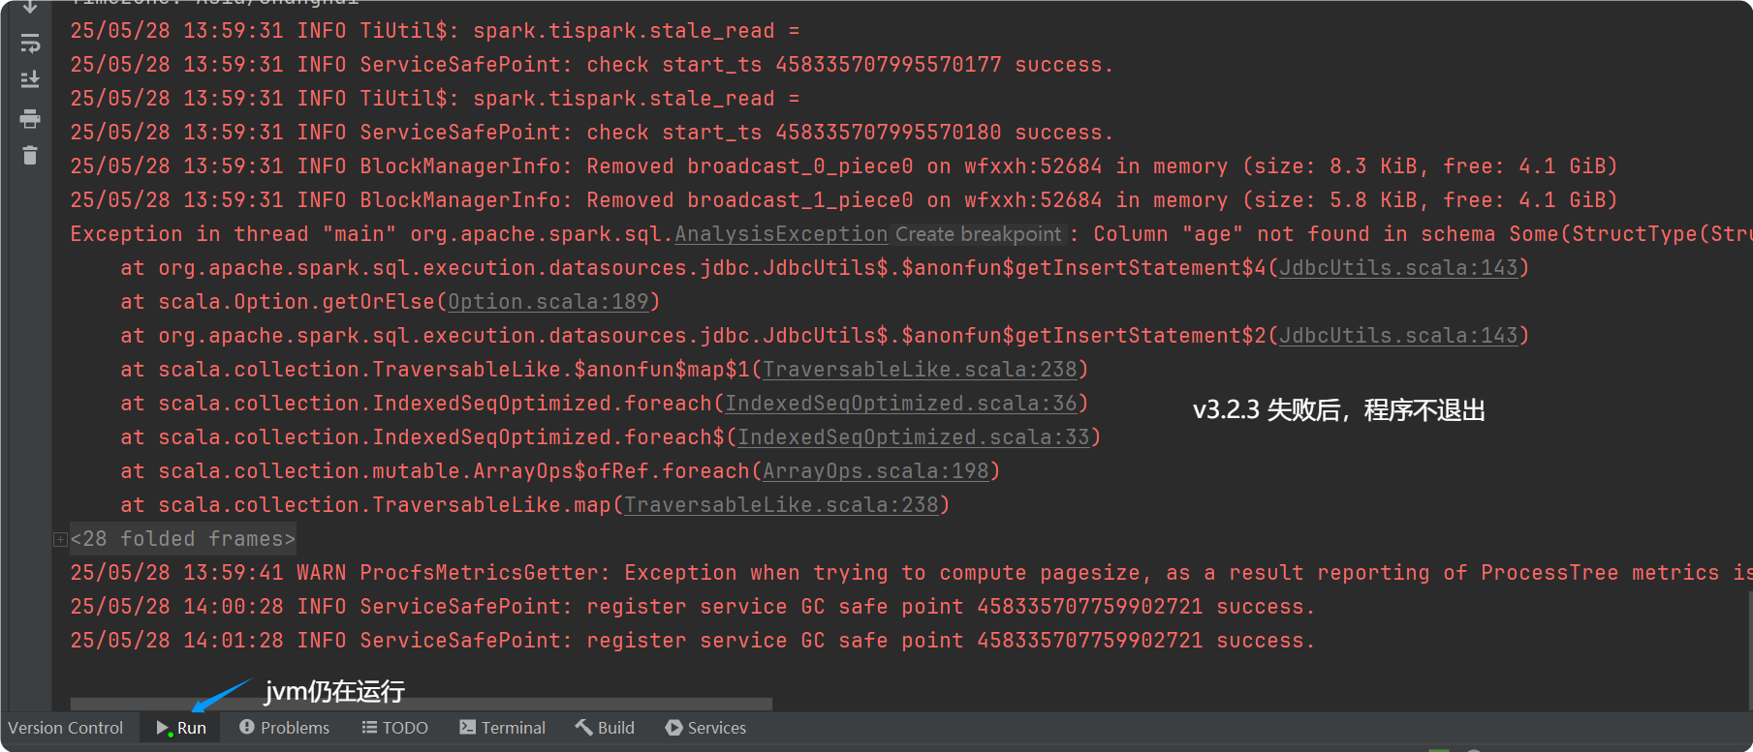Click the AnalysisException class link
1753x752 pixels.
pos(780,234)
